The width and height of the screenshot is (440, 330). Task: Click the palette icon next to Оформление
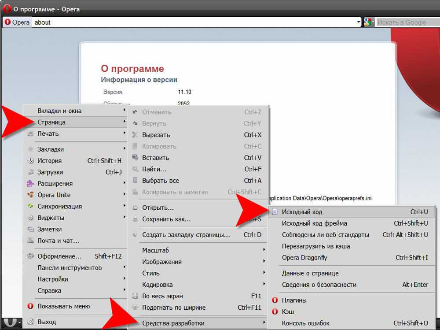(x=30, y=256)
